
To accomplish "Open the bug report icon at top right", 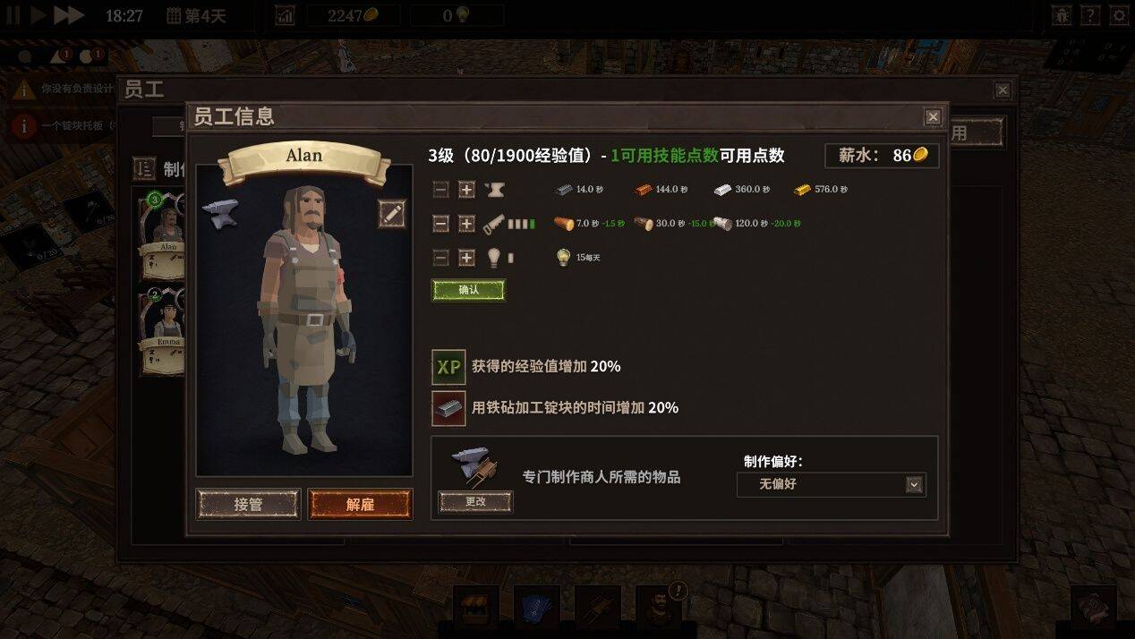I will tap(1062, 15).
